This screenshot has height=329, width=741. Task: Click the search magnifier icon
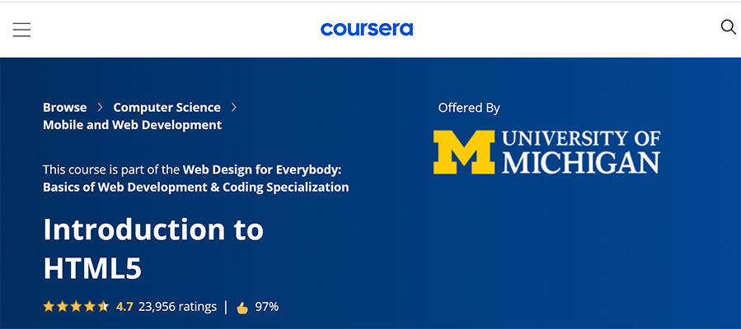click(x=728, y=27)
